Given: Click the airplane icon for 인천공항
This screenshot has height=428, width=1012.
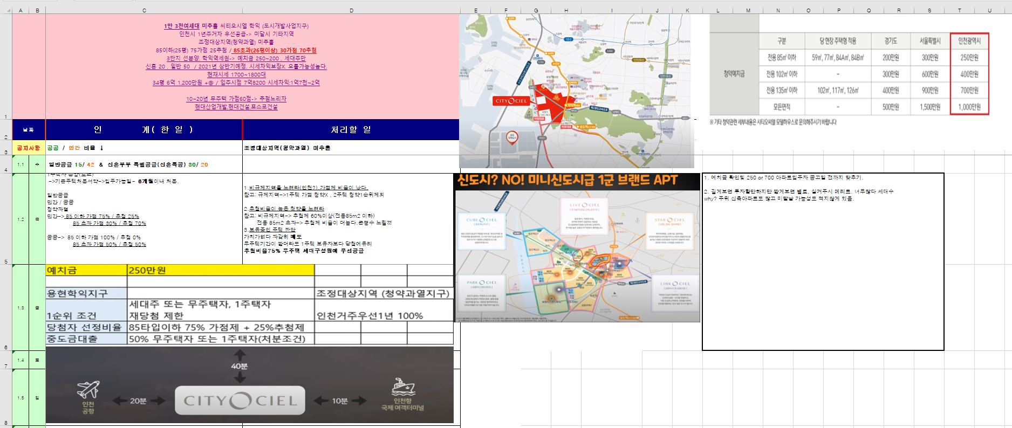Looking at the screenshot, I should click(x=88, y=389).
